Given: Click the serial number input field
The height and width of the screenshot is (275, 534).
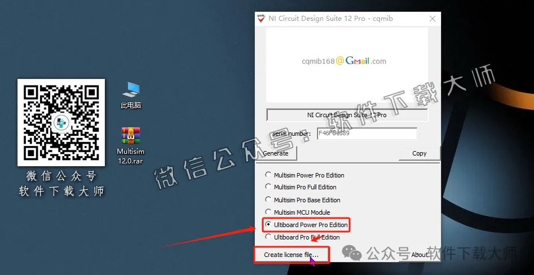Looking at the screenshot, I should coord(367,134).
